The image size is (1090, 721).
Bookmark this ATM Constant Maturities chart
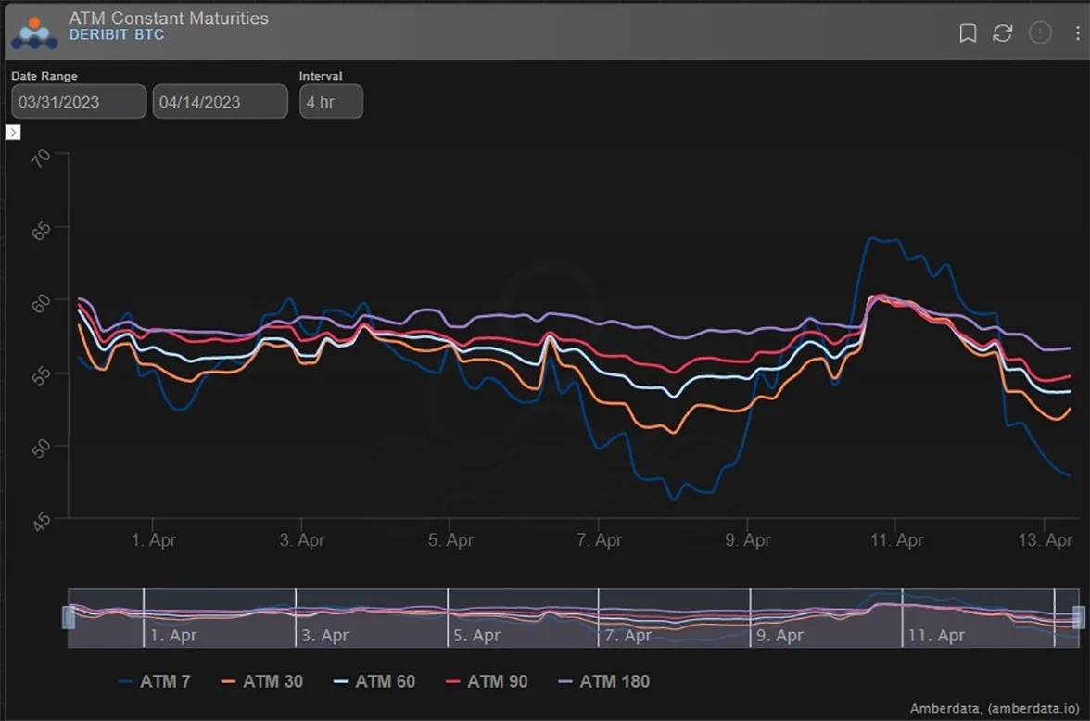tap(968, 32)
